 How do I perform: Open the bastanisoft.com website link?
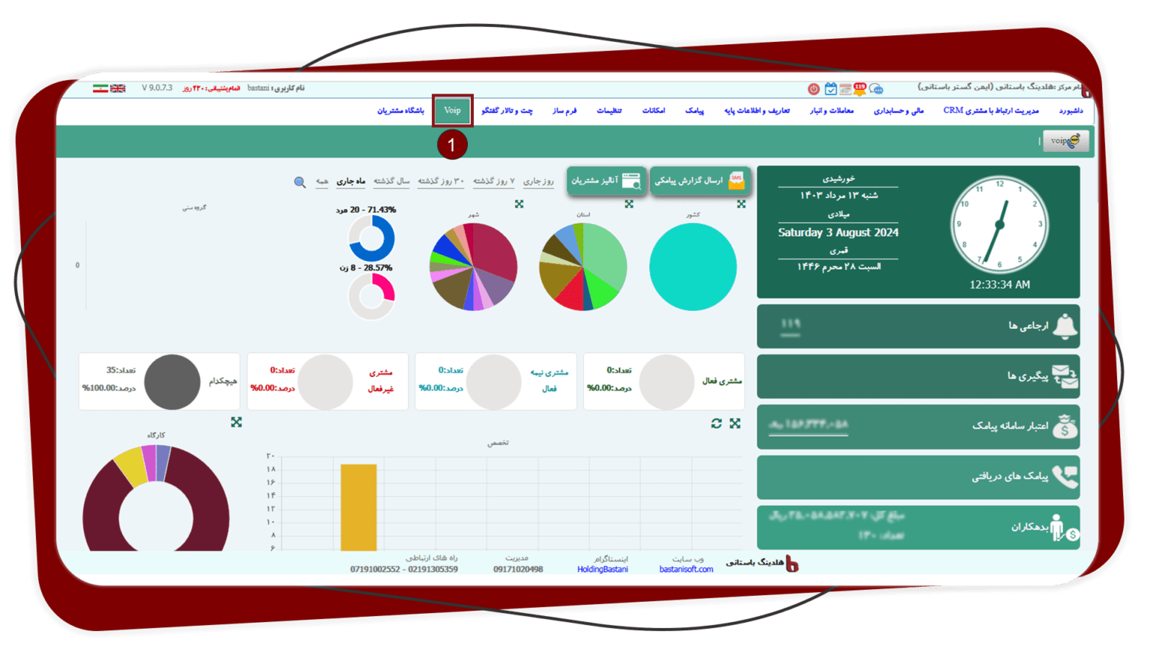click(x=686, y=570)
